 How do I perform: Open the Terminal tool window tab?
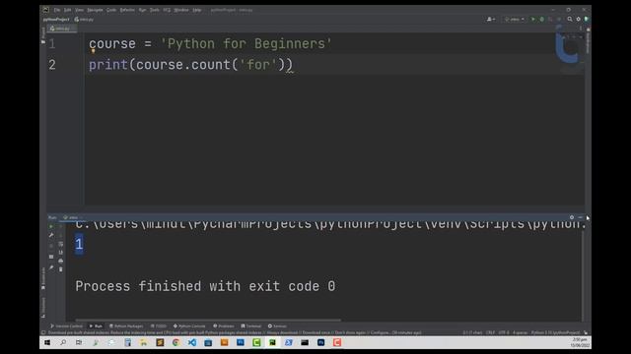pos(251,325)
